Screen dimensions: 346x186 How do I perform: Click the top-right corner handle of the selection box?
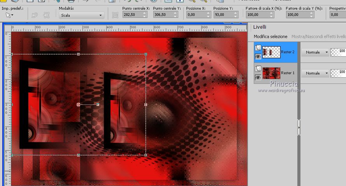click(146, 54)
